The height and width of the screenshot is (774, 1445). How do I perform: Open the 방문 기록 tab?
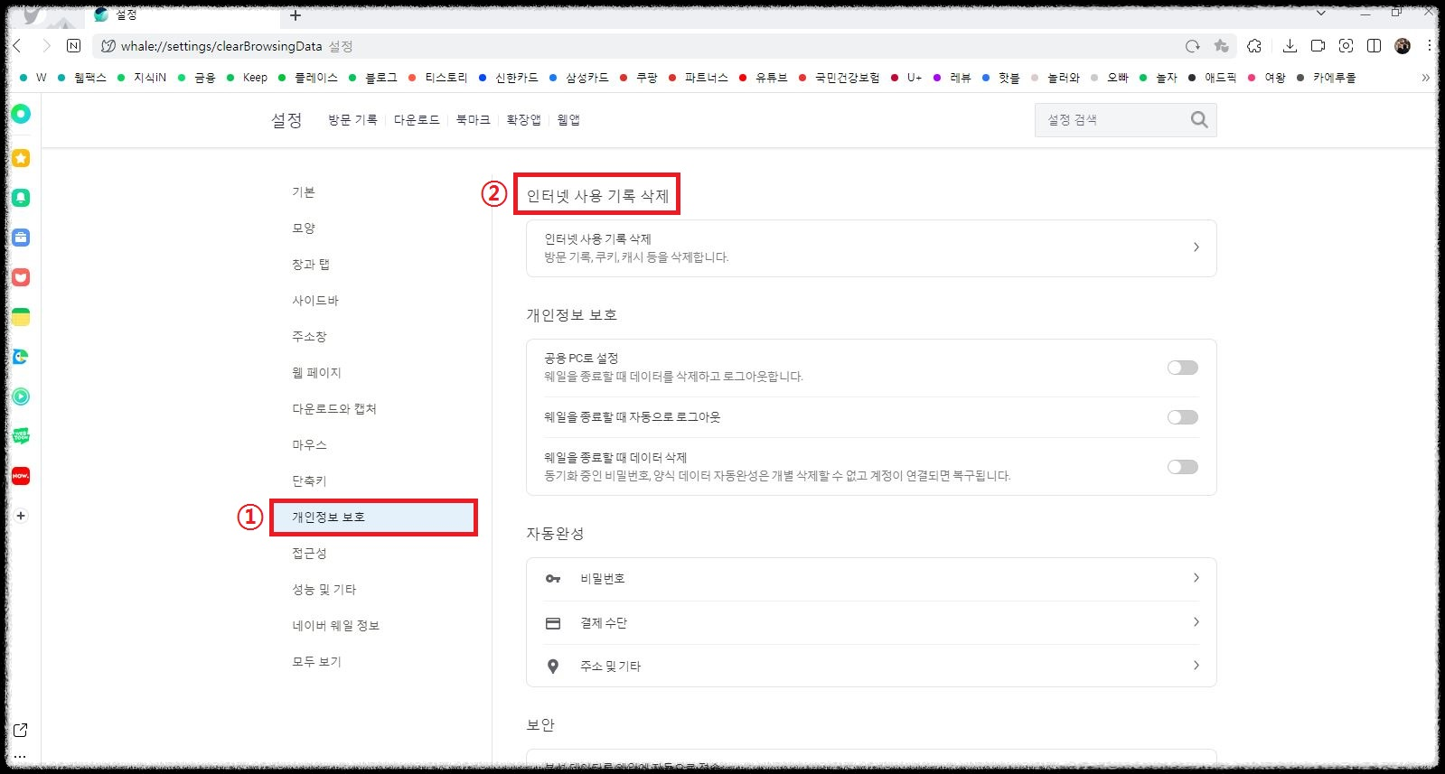pyautogui.click(x=352, y=120)
